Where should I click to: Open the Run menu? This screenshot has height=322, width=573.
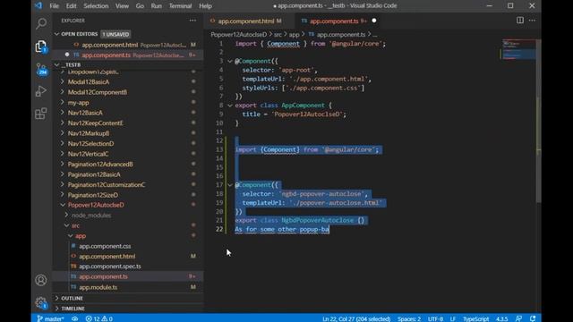(x=156, y=6)
